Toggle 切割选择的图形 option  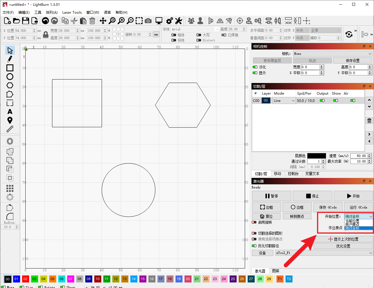coord(254,233)
